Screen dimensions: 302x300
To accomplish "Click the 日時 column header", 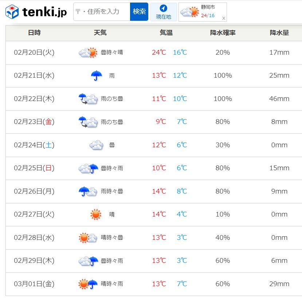I will (x=34, y=33).
